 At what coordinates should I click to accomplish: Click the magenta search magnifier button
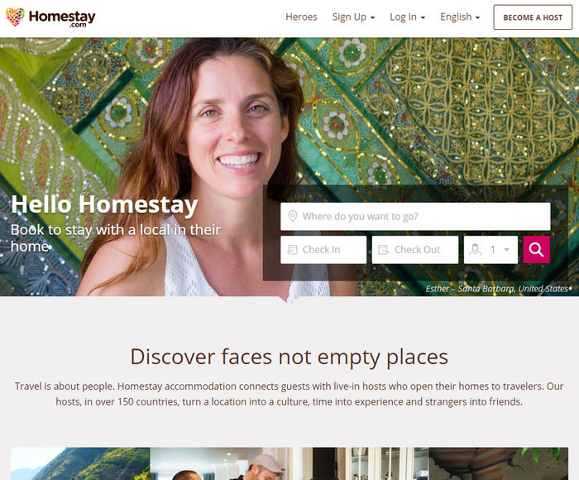536,250
